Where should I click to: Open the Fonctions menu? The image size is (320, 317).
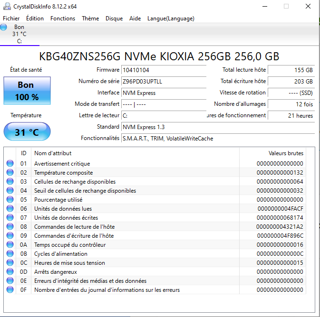pos(63,19)
